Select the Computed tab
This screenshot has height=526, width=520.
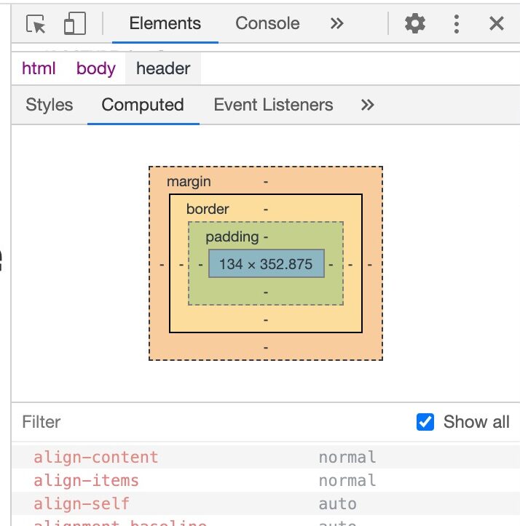tap(143, 105)
